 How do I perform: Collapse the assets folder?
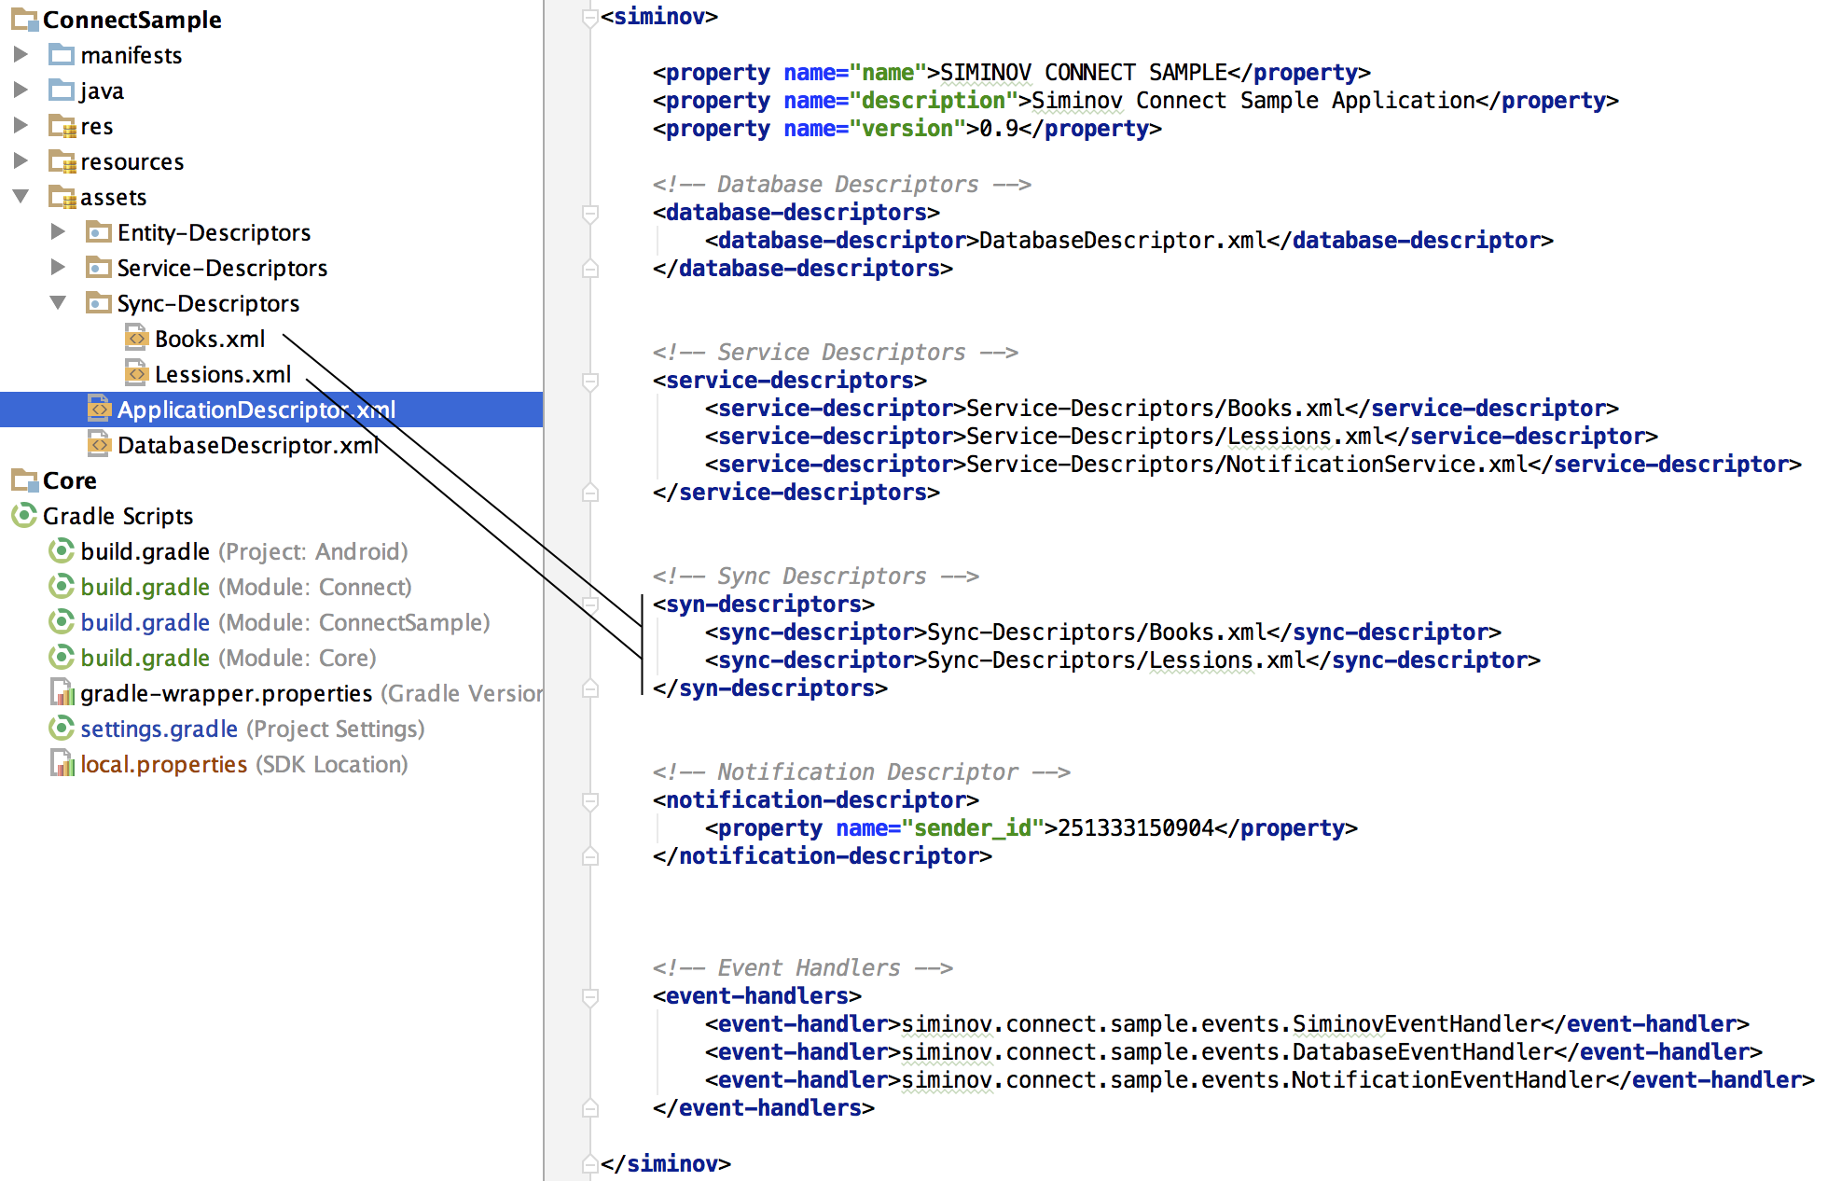tap(21, 196)
